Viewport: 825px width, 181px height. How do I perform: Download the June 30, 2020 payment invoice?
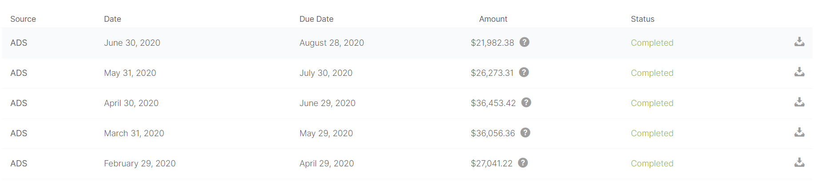point(799,42)
